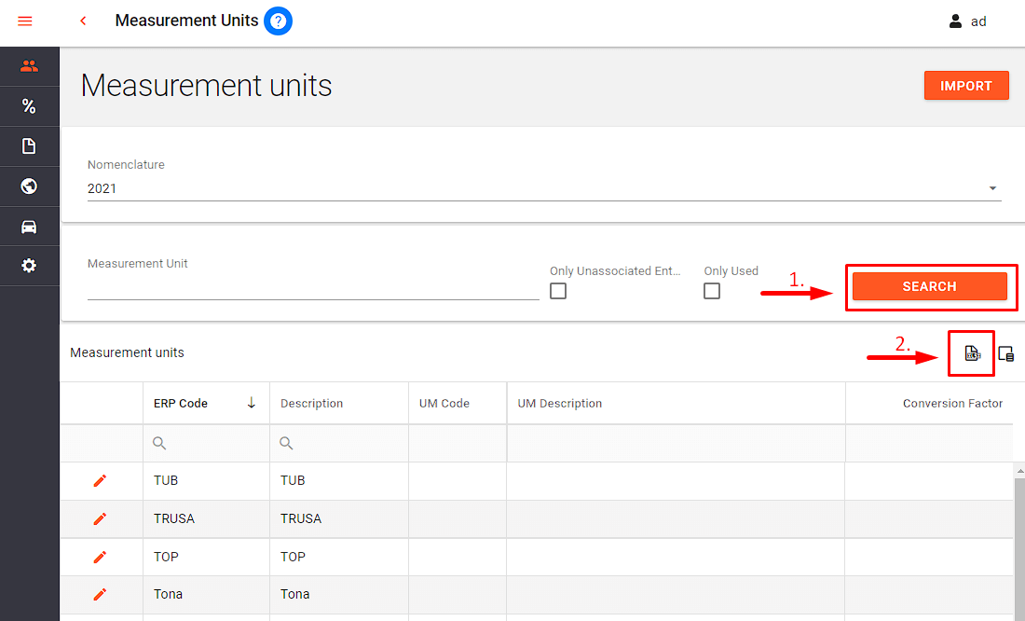This screenshot has width=1025, height=621.
Task: Select TUB in Description column
Action: (293, 480)
